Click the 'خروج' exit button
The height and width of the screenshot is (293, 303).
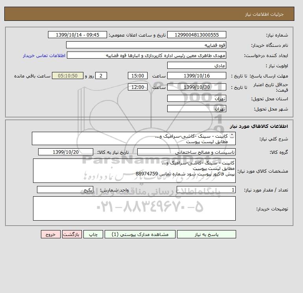click(x=51, y=234)
